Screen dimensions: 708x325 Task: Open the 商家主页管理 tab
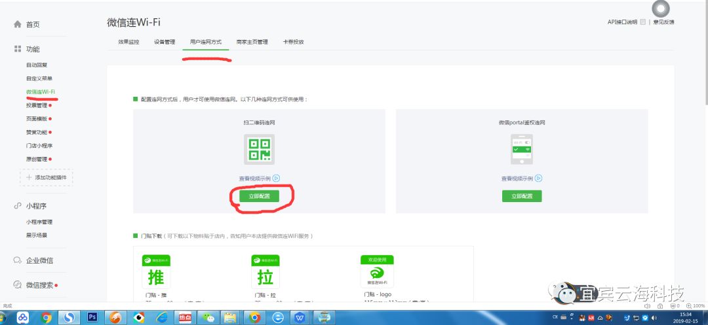[252, 42]
